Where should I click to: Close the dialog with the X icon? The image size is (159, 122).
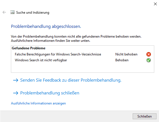[155, 4]
